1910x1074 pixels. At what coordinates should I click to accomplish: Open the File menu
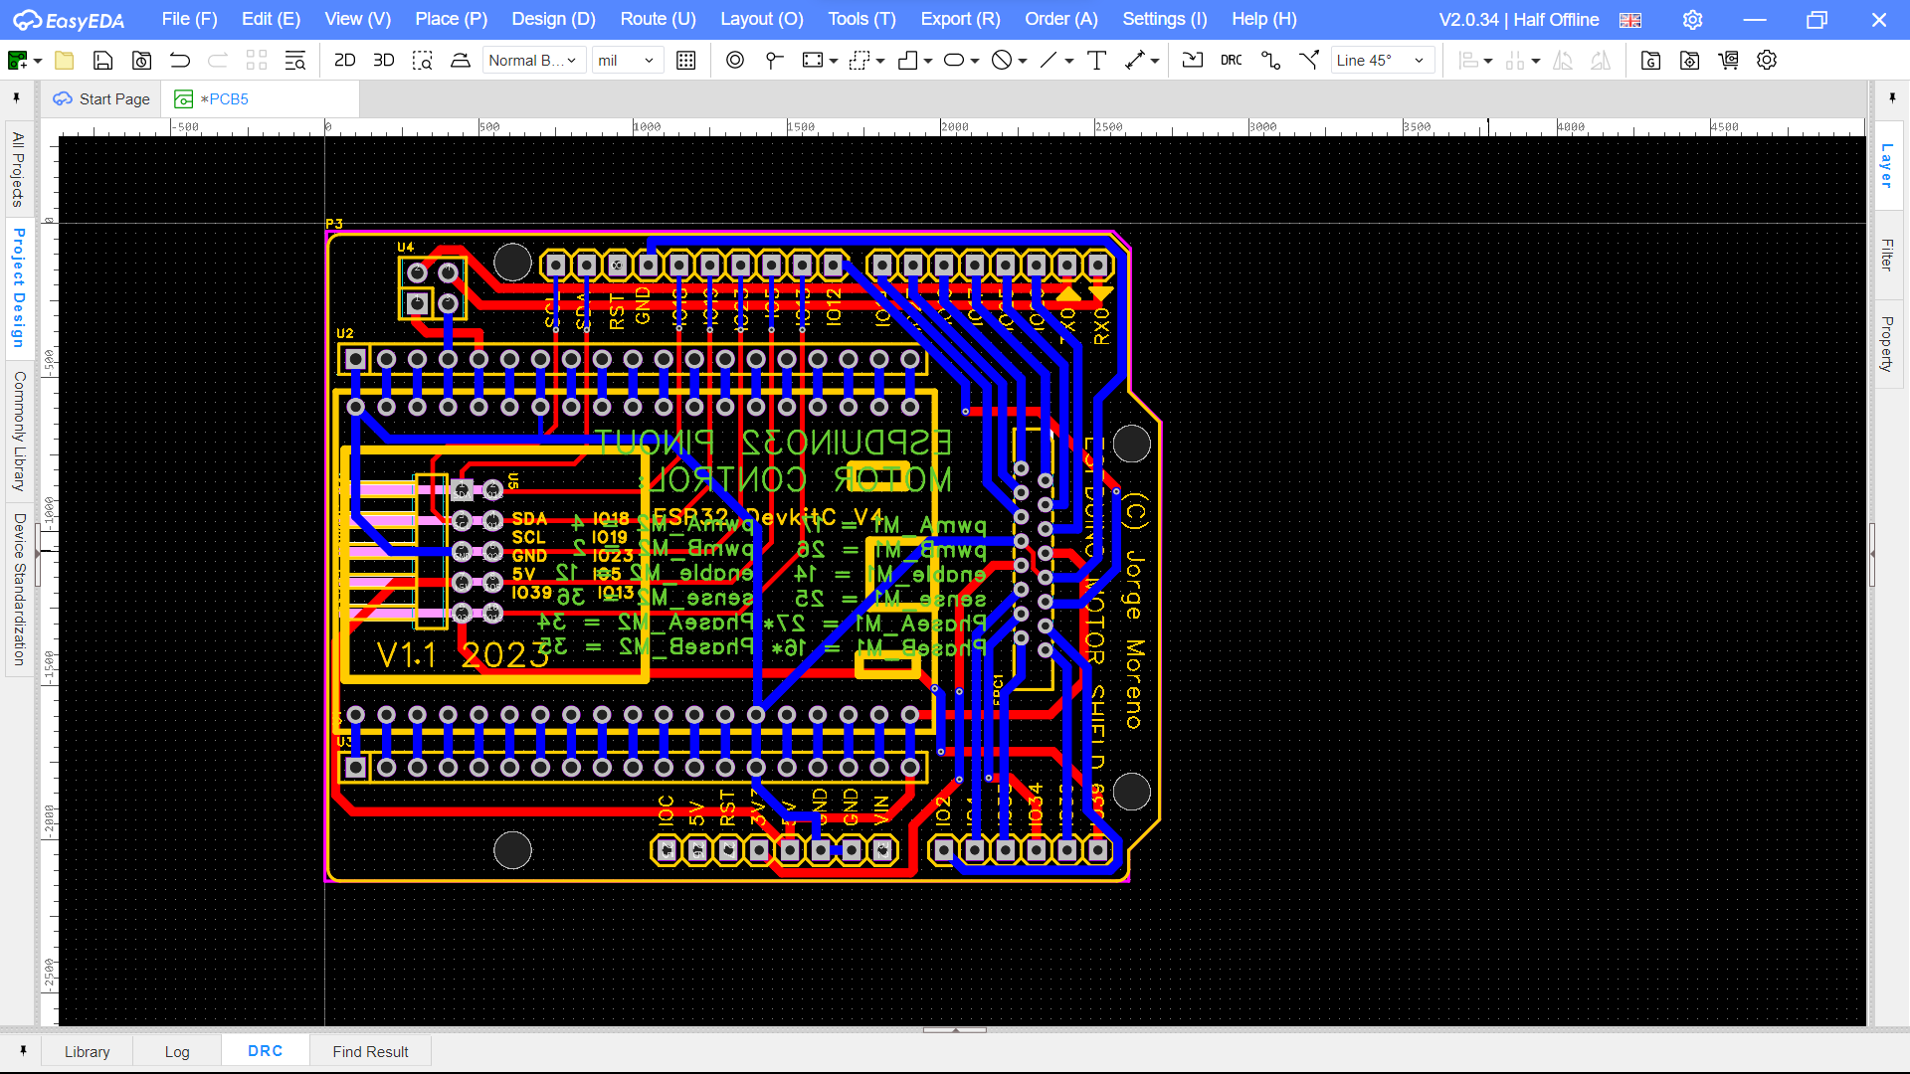(190, 18)
